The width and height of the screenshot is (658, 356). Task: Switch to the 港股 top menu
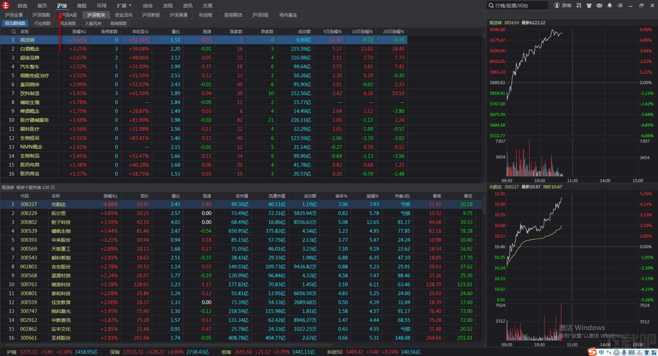(x=82, y=6)
